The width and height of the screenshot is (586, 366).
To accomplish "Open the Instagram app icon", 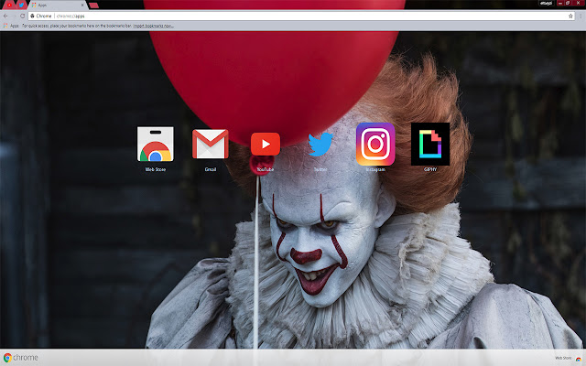I will (x=375, y=145).
